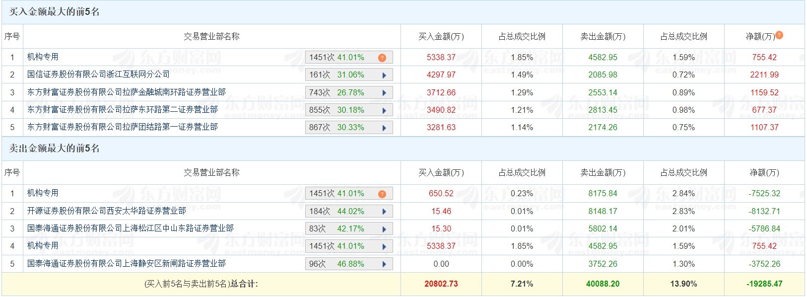Click the orange help icon beside 净额(万) header
The image size is (807, 297).
point(779,35)
